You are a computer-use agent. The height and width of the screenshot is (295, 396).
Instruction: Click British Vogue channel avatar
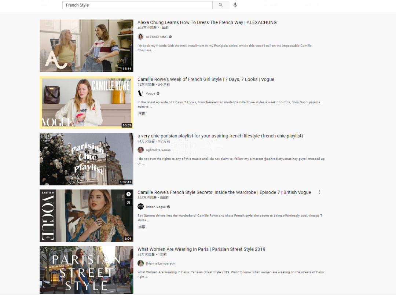(140, 207)
